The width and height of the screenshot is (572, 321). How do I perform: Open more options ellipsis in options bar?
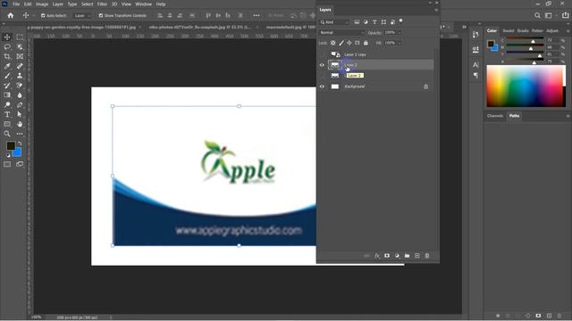pos(257,16)
